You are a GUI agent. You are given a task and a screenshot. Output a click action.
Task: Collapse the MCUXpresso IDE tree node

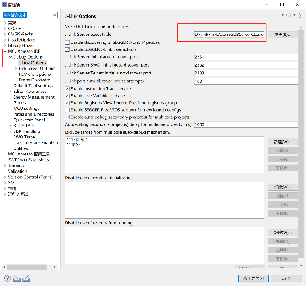[x=5, y=51]
